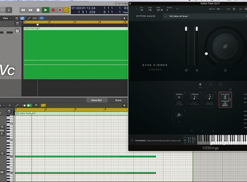This screenshot has height=182, width=247.
Task: Click the play icon beside piano roll region name
Action: pyautogui.click(x=17, y=113)
